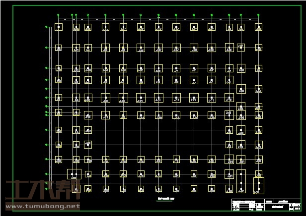Pick the lowest green axis bubble on left side
Image resolution: width=306 pixels, height=216 pixels.
47,189
